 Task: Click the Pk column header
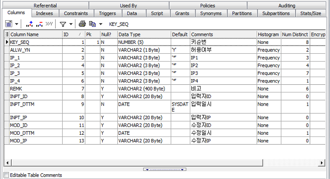(x=92, y=34)
